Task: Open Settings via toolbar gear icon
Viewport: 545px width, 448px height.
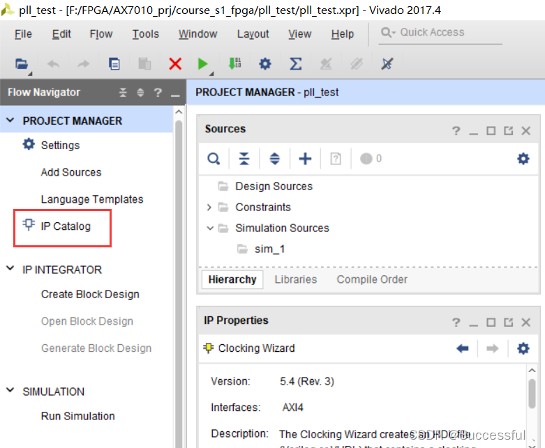Action: tap(265, 64)
